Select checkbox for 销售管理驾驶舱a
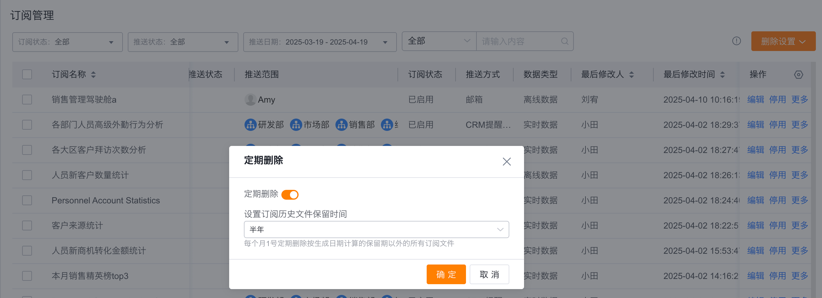This screenshot has width=822, height=298. coord(27,100)
